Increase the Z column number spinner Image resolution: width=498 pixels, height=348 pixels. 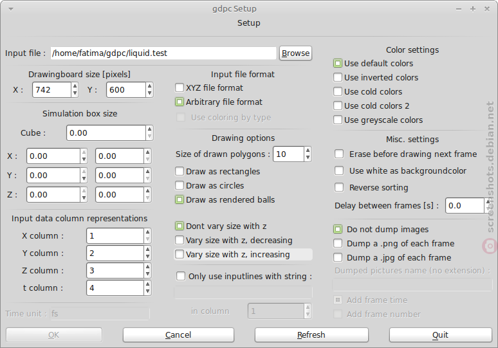point(147,267)
